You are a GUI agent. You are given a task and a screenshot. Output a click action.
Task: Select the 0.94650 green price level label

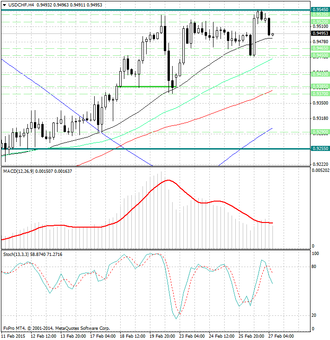[x=320, y=48]
